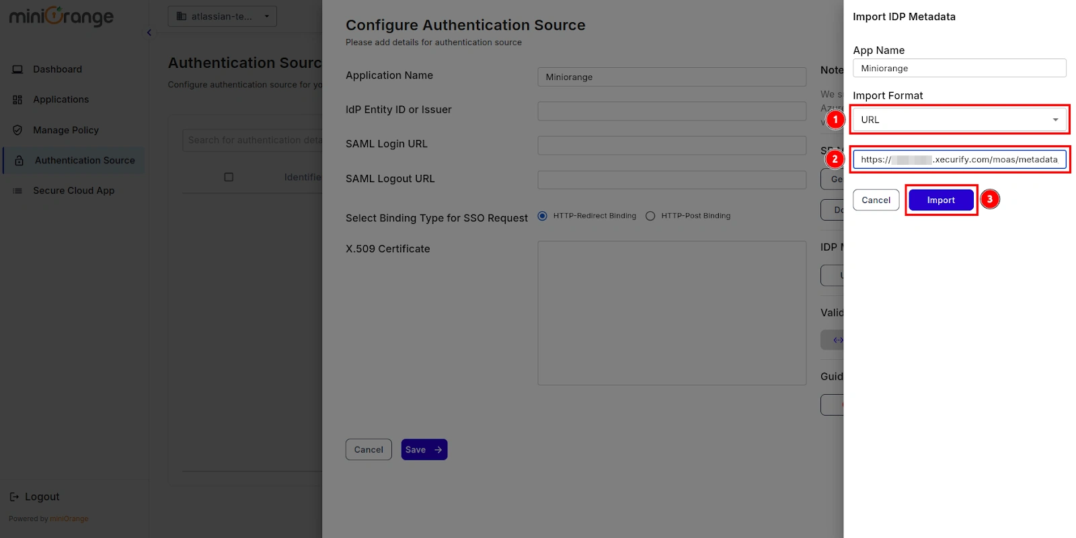Viewport: 1076px width, 538px height.
Task: Click the Import IDP Metadata heading
Action: (x=904, y=17)
